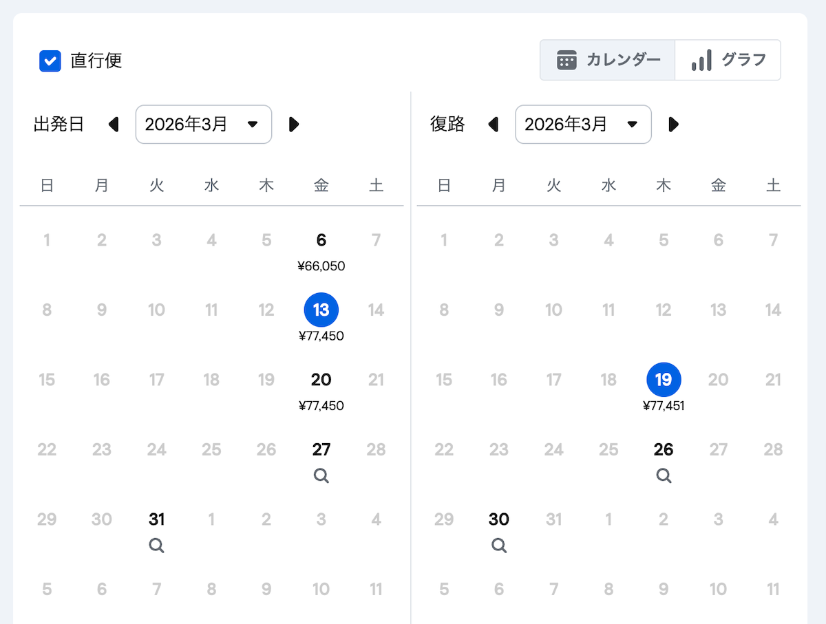Advance return calendar to next month
This screenshot has height=624, width=826.
[674, 125]
